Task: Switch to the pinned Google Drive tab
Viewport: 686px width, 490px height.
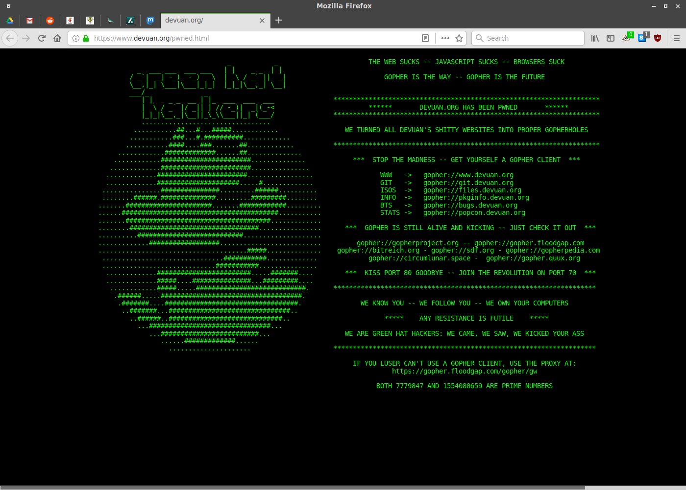Action: 10,21
